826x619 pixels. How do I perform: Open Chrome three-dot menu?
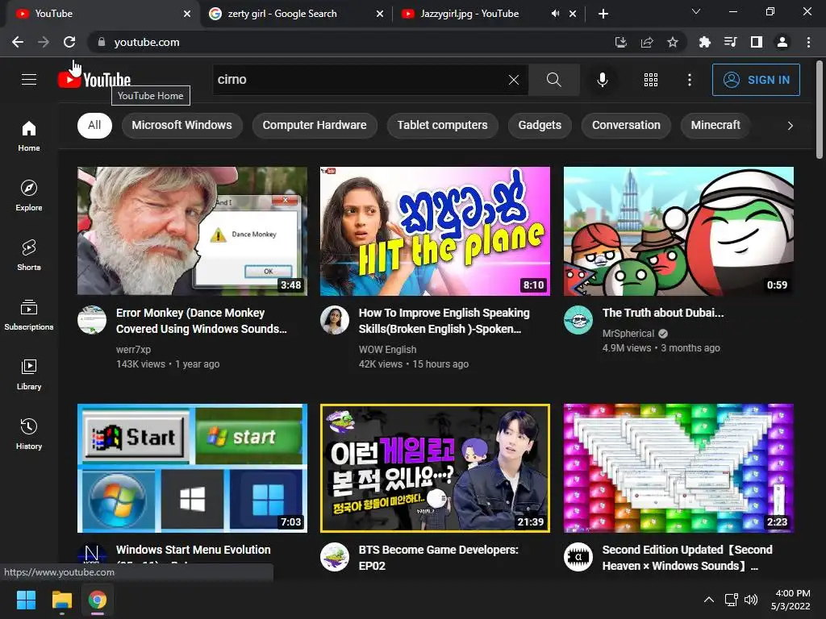tap(808, 42)
